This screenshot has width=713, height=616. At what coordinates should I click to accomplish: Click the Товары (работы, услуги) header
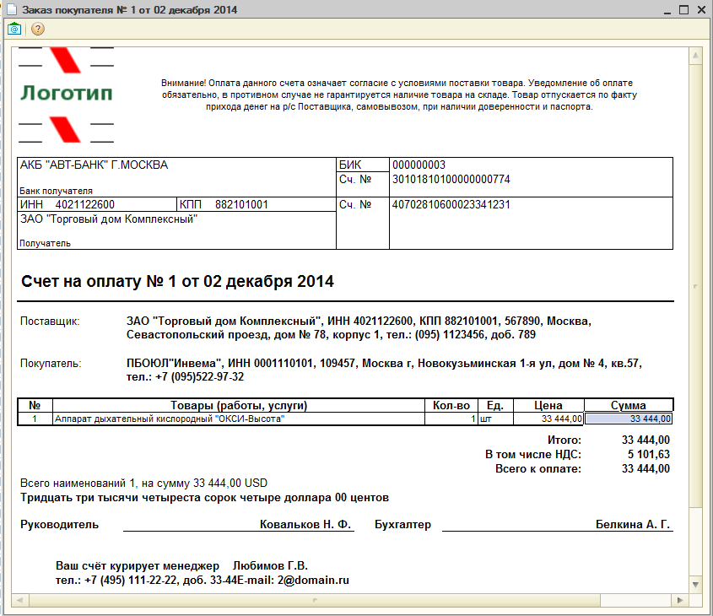point(239,405)
